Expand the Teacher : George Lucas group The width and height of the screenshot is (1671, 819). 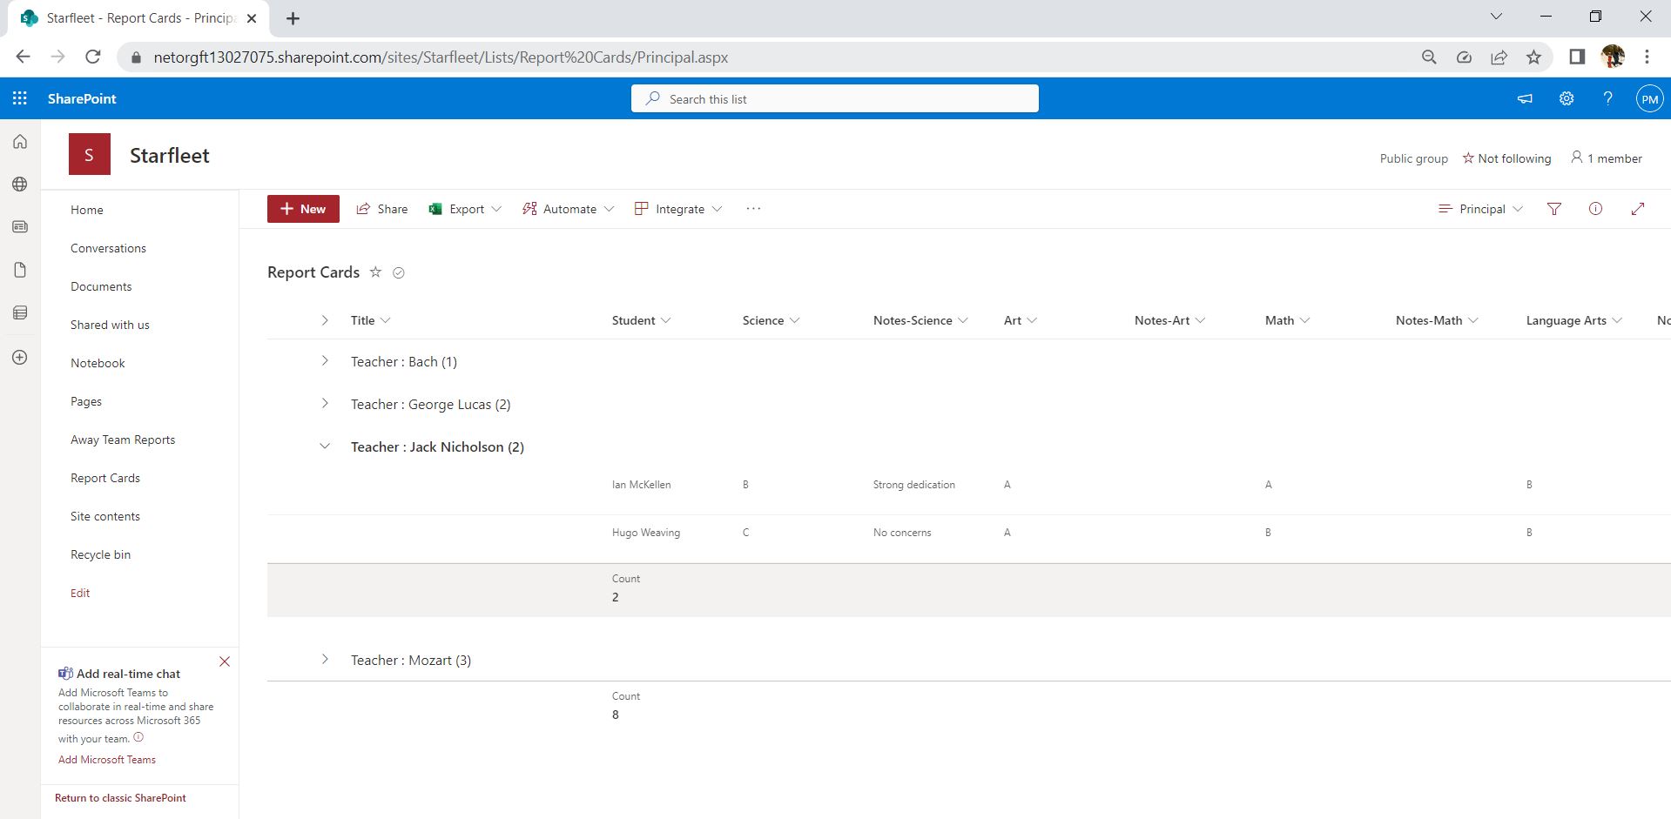325,404
